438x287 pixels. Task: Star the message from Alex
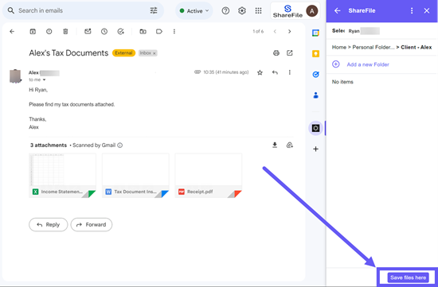click(x=260, y=73)
